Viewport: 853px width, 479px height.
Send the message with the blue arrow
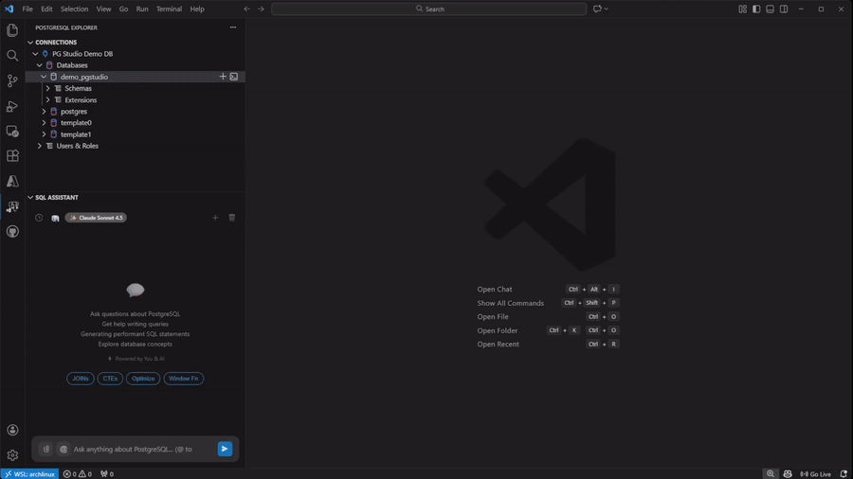(x=225, y=449)
